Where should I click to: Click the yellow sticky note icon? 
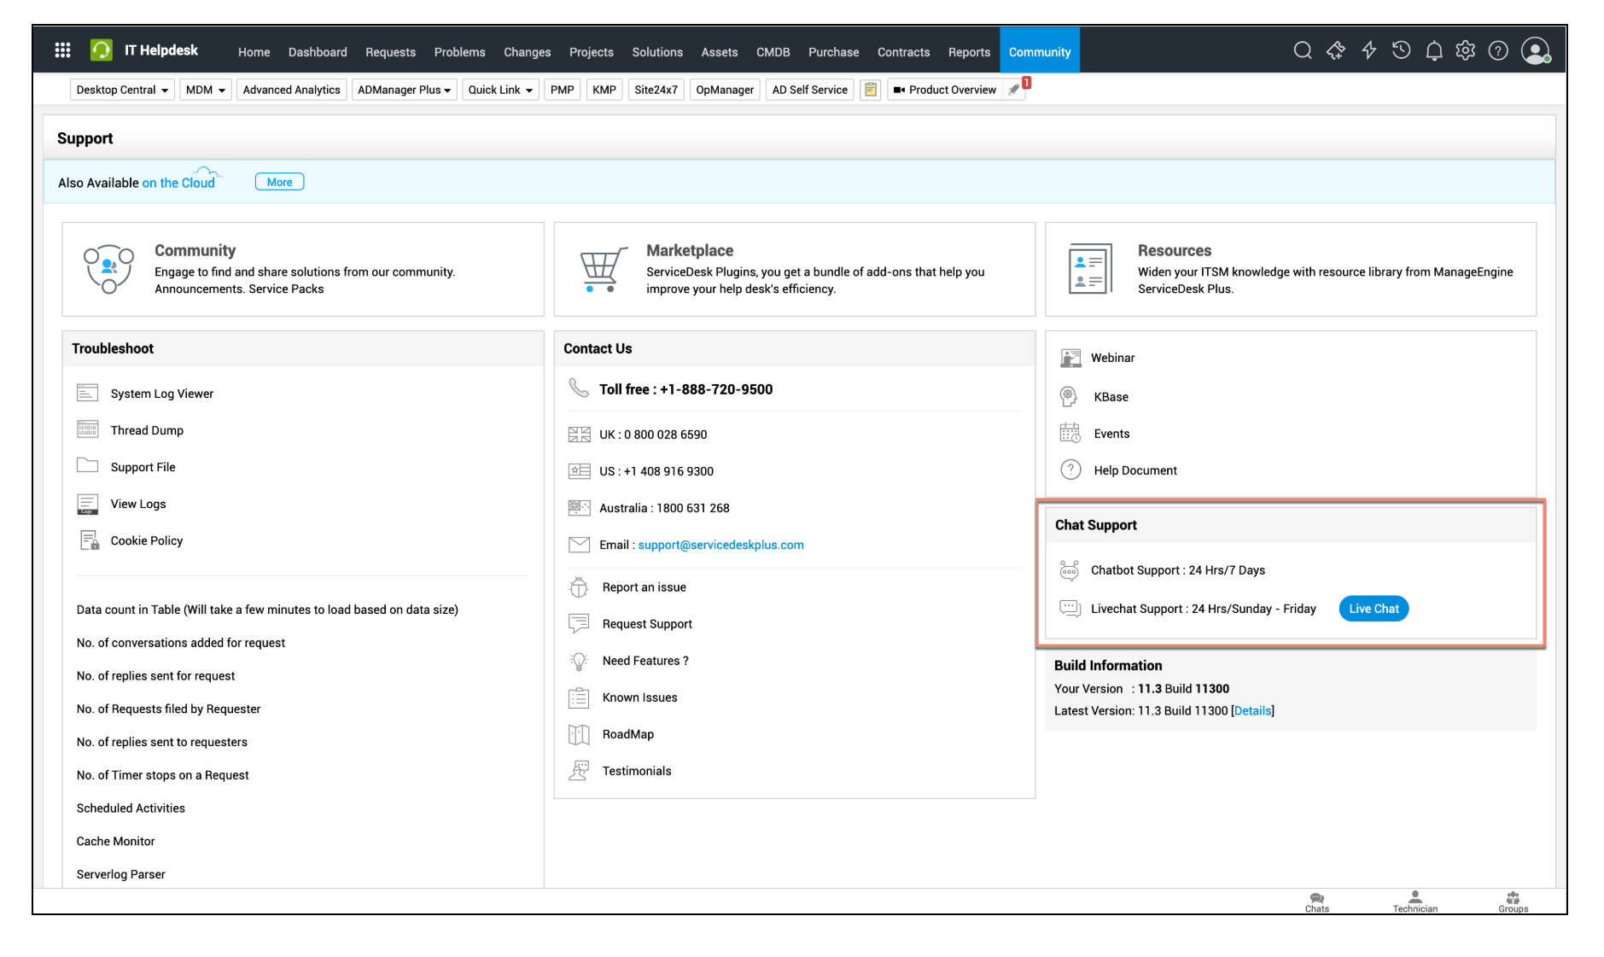870,90
